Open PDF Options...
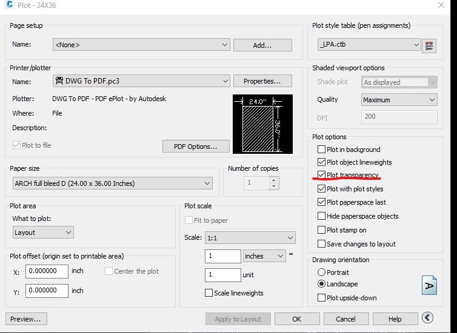Image resolution: width=457 pixels, height=333 pixels. (196, 147)
